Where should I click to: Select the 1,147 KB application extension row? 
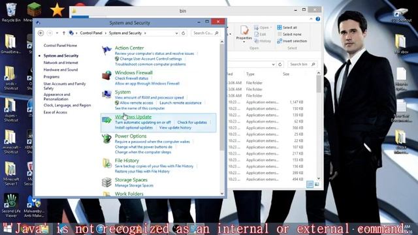click(266, 102)
